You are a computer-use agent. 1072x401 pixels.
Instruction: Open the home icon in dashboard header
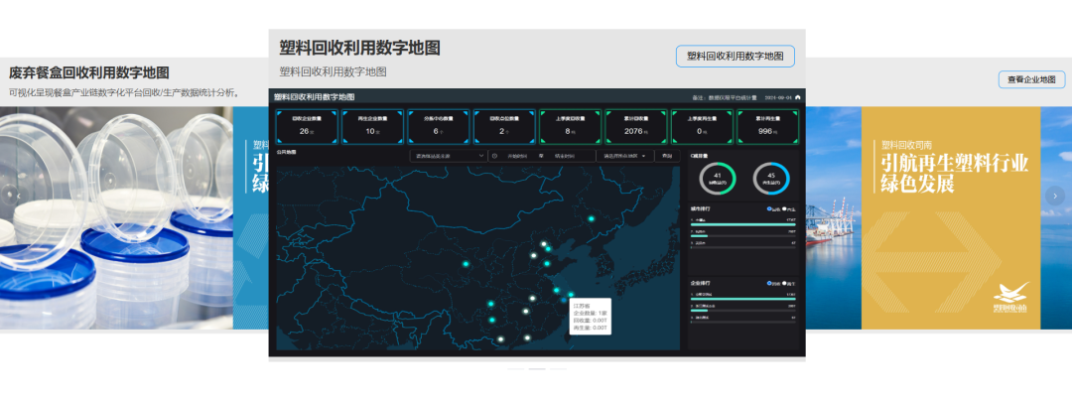tap(798, 97)
